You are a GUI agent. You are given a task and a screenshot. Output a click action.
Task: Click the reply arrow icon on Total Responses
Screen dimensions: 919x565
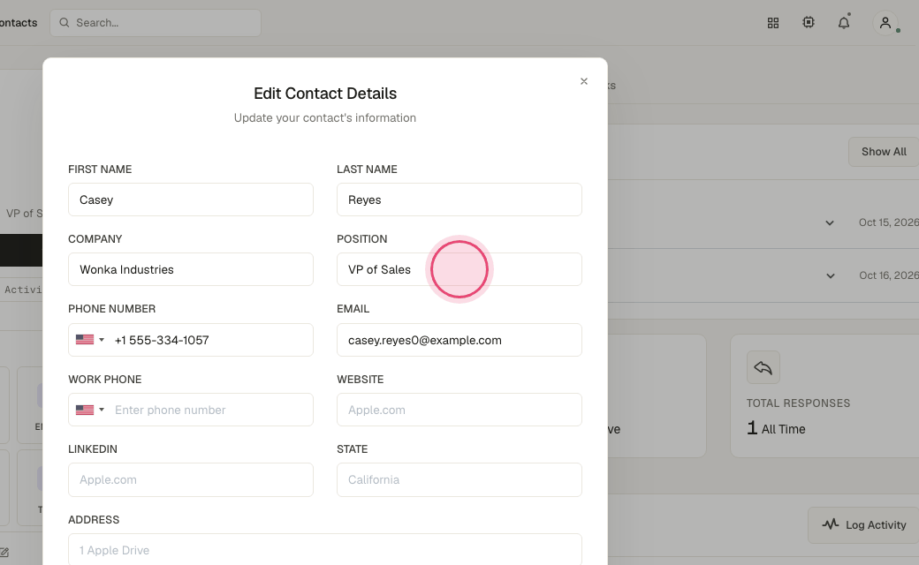click(x=763, y=367)
